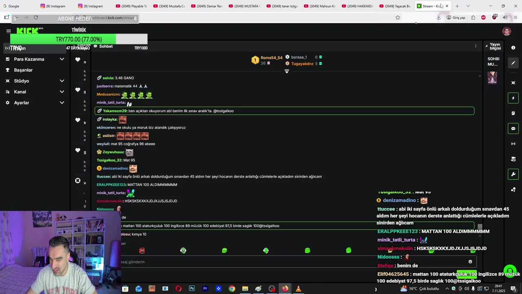Toggle the lightning bolt quick actions icon
522x294 pixels.
513,98
